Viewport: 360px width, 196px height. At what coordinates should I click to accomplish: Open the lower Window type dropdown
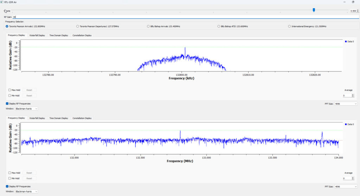click(26, 191)
